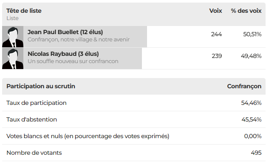Select the 'Nombre de votants' row

[x=134, y=153]
